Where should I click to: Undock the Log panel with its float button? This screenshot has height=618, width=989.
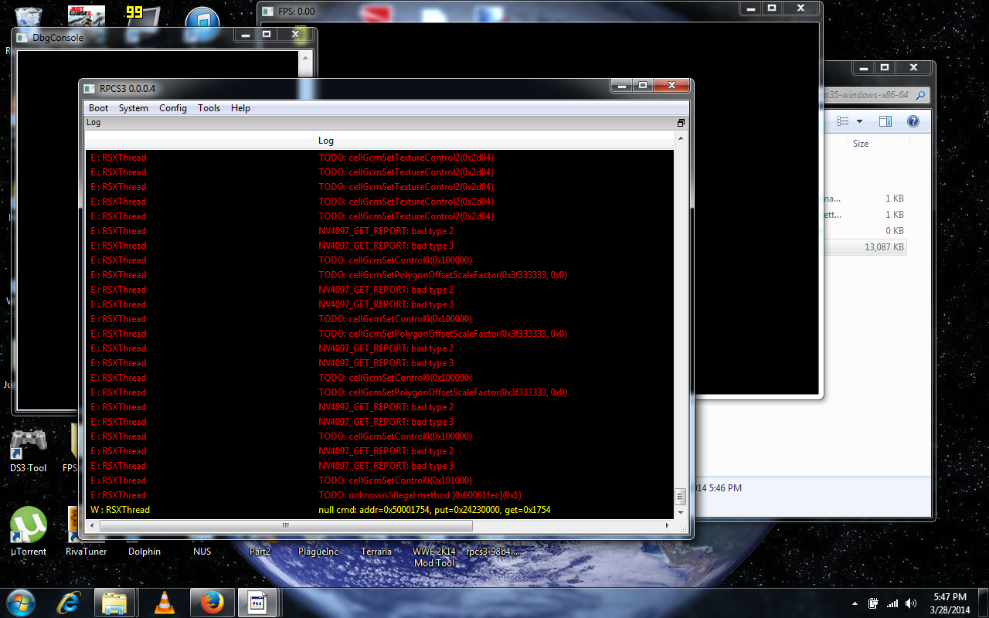pos(681,123)
